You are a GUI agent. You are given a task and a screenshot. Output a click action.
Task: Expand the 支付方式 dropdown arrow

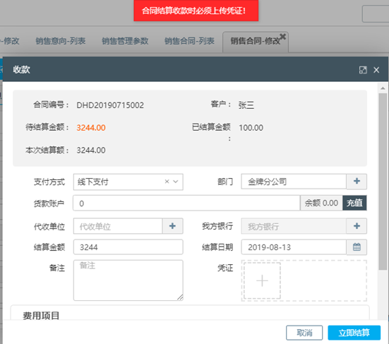[x=176, y=182]
